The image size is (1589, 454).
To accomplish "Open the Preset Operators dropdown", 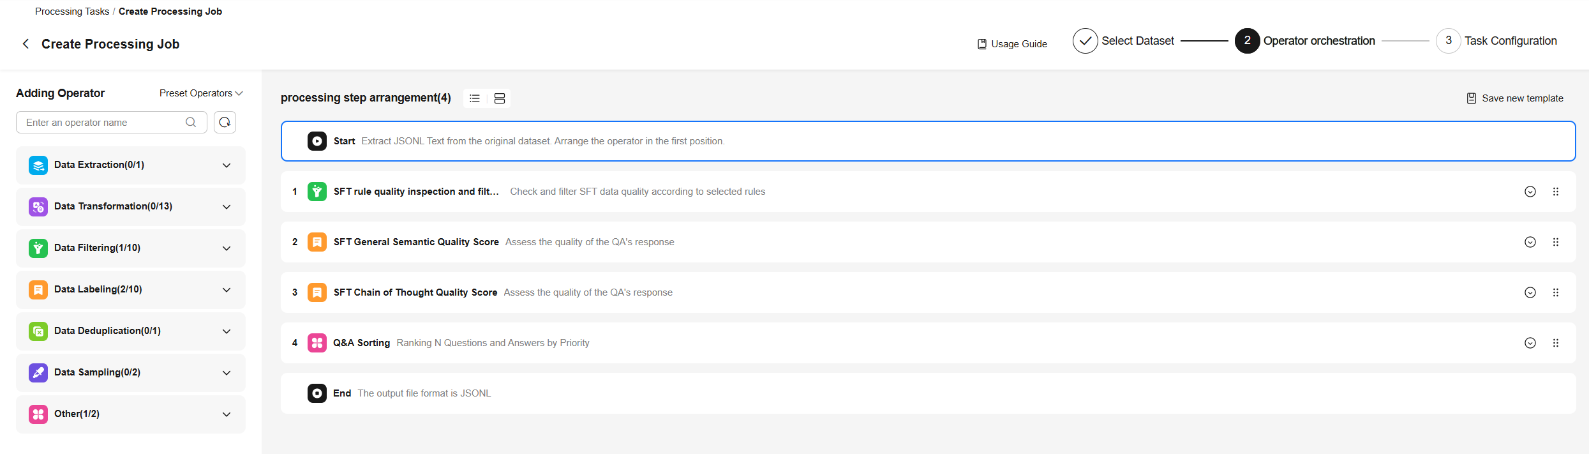I will 201,93.
